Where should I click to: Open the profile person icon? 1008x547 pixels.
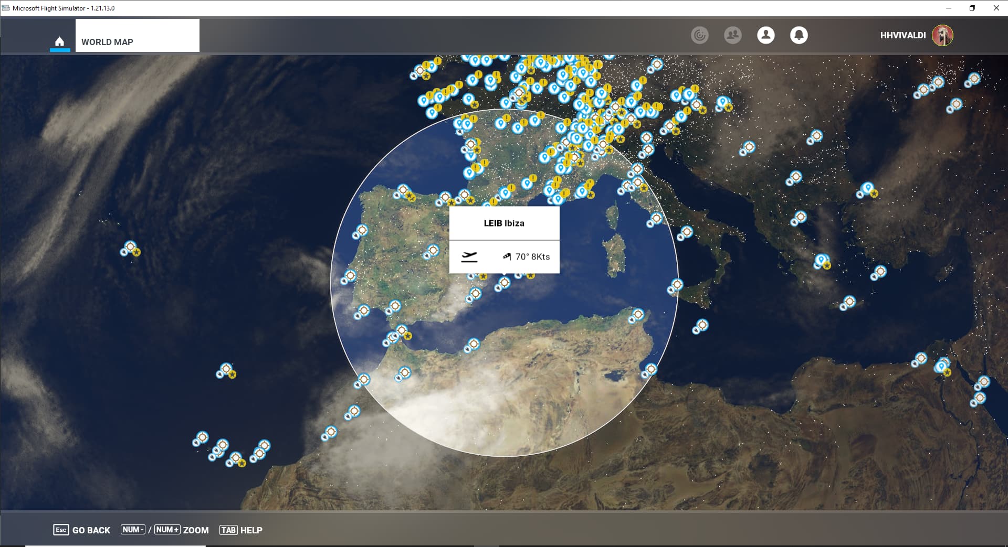coord(765,35)
